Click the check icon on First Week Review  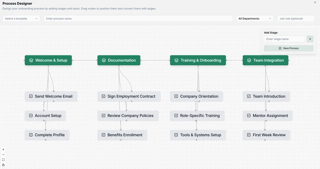pos(249,135)
